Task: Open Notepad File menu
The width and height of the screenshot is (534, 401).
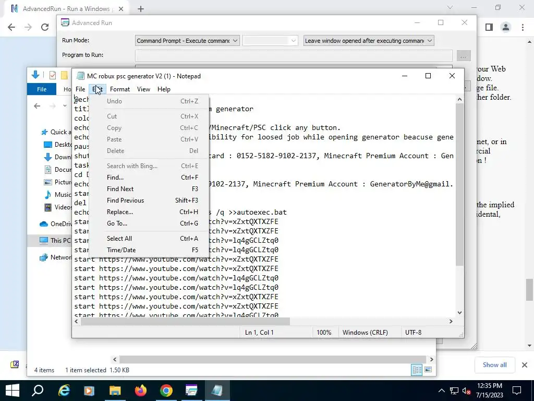Action: point(80,89)
